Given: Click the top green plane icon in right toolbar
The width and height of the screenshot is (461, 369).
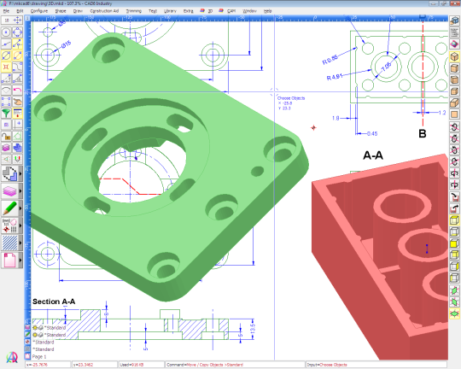Looking at the screenshot, I should pyautogui.click(x=454, y=290).
